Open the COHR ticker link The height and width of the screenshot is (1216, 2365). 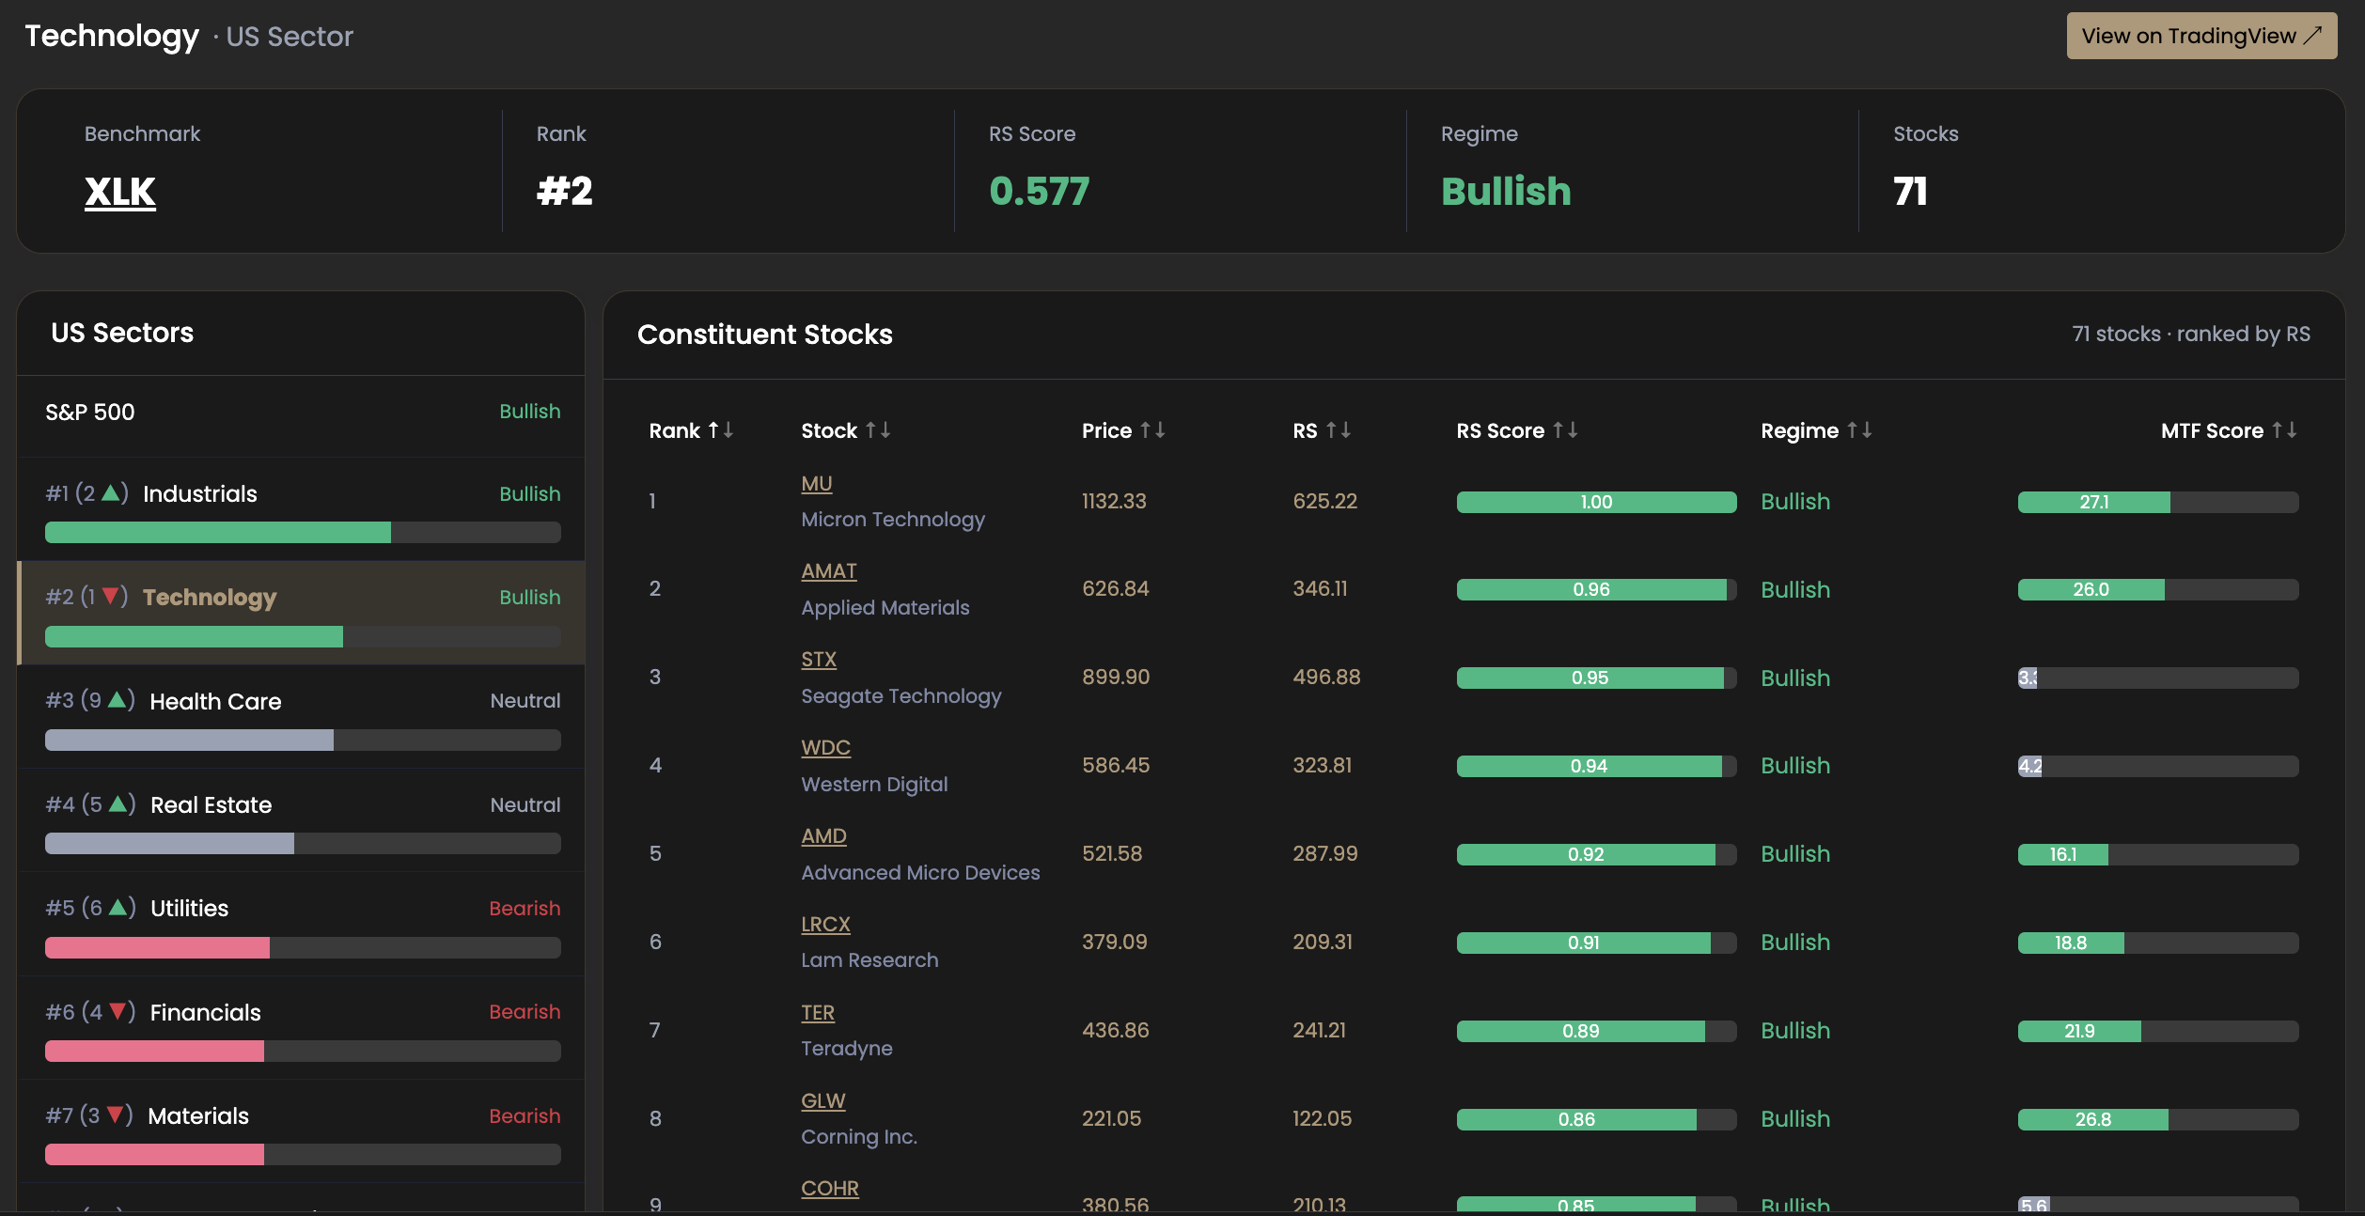click(x=829, y=1188)
